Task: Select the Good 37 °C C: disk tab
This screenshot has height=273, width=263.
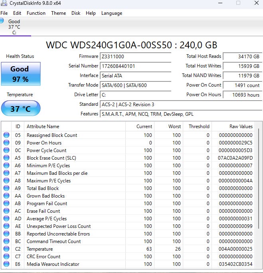Action: point(15,27)
